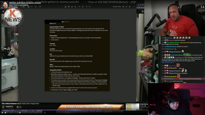Open the Knut channel link
This screenshot has width=205, height=115.
(x=11, y=5)
